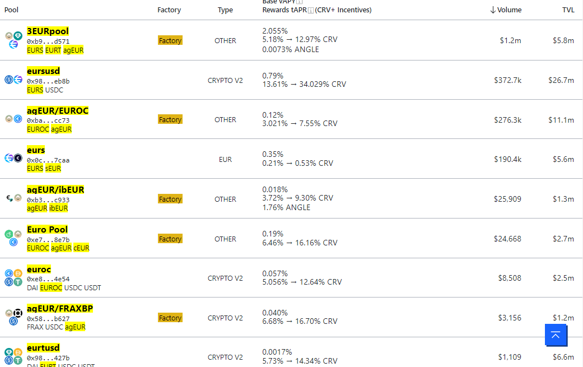Click the Euro Pool token icons
This screenshot has width=583, height=367.
click(x=13, y=238)
